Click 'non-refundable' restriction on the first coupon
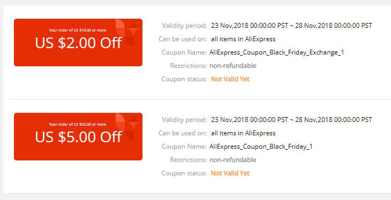Image resolution: width=391 pixels, height=200 pixels. point(232,66)
